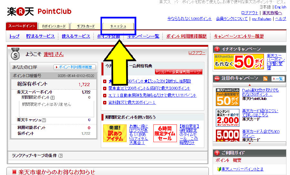Viewport: 290px width, 175px height.
Task: Click 利用可能ポイント row label
Action: click(x=32, y=128)
